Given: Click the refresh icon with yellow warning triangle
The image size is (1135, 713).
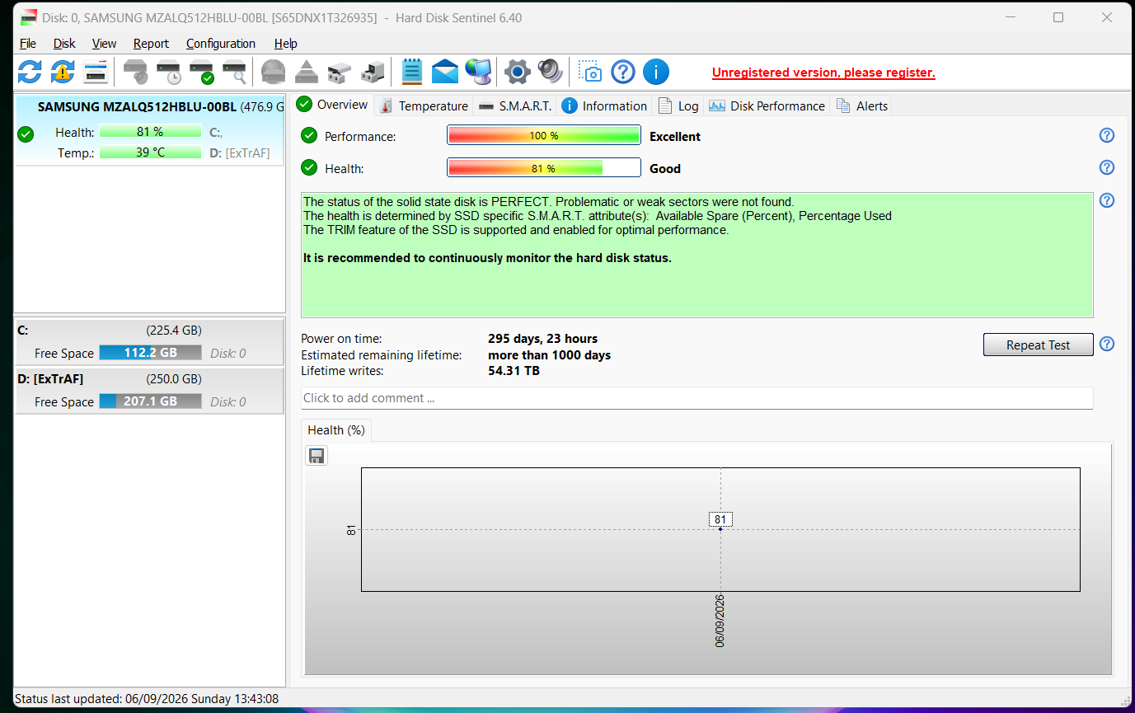Looking at the screenshot, I should pos(63,73).
